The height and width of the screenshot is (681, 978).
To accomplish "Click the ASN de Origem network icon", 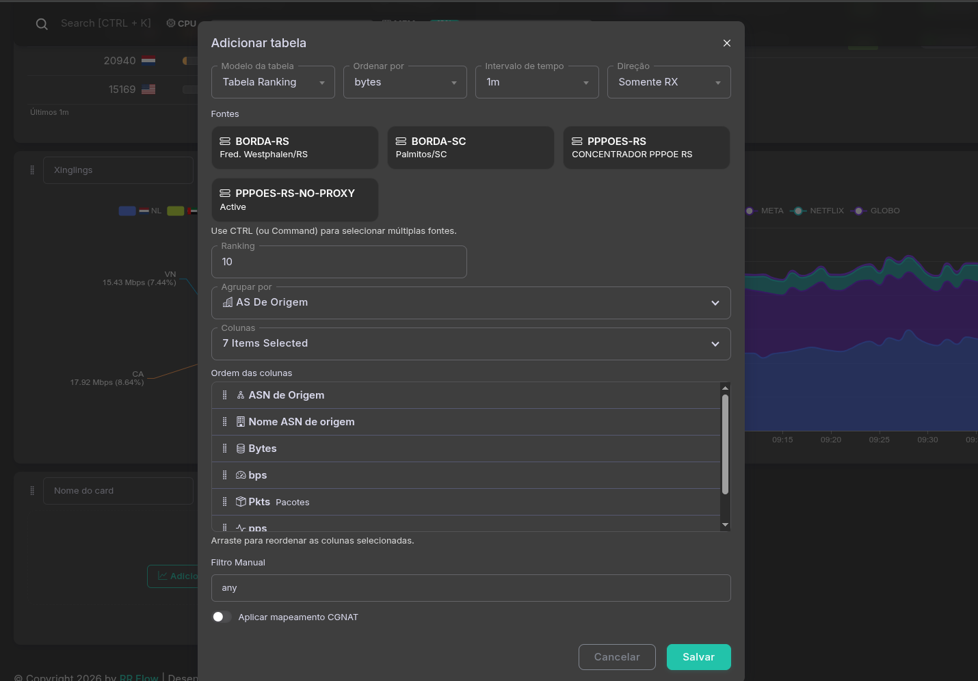I will tap(241, 395).
